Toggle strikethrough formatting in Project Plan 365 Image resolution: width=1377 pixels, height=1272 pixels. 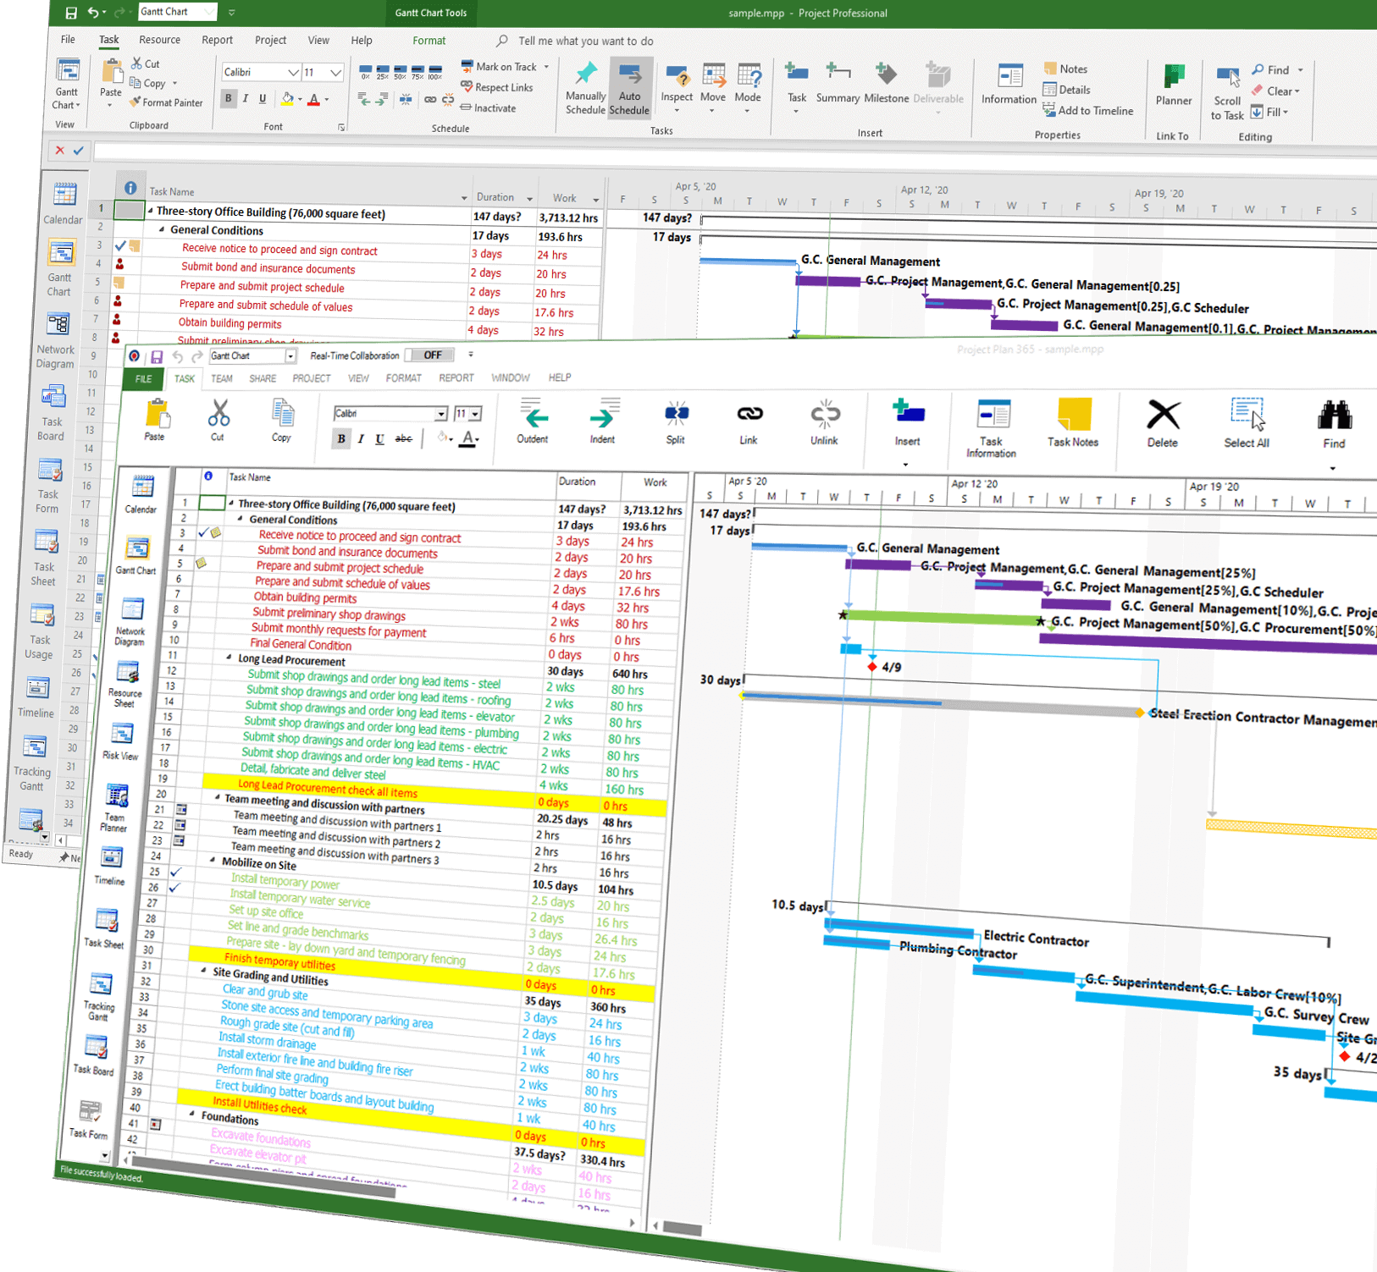(404, 438)
